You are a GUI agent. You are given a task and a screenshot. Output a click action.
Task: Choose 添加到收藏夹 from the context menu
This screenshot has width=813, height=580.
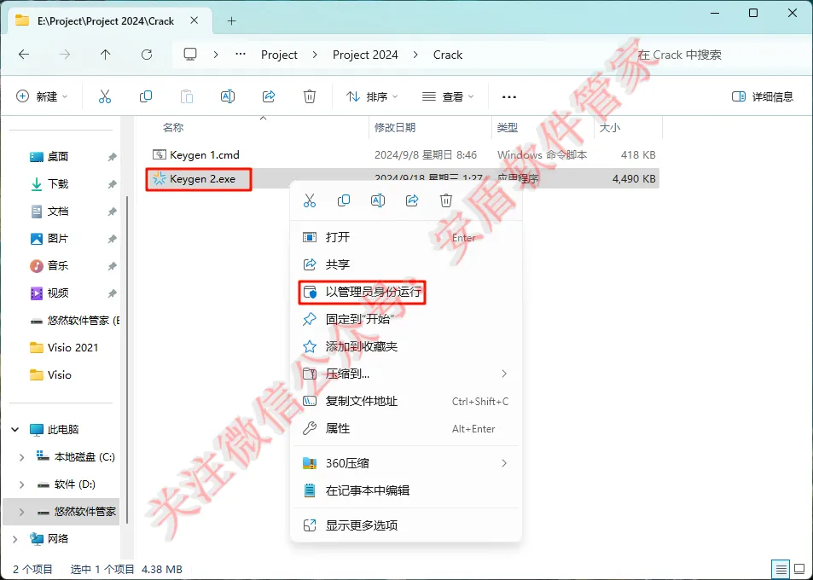pos(406,346)
